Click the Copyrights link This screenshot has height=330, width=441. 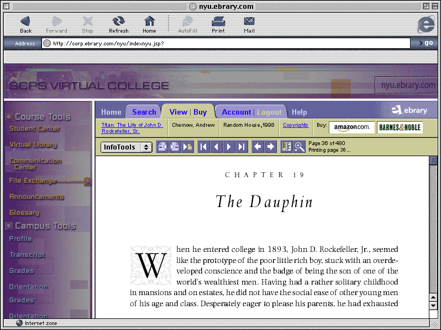tap(296, 125)
